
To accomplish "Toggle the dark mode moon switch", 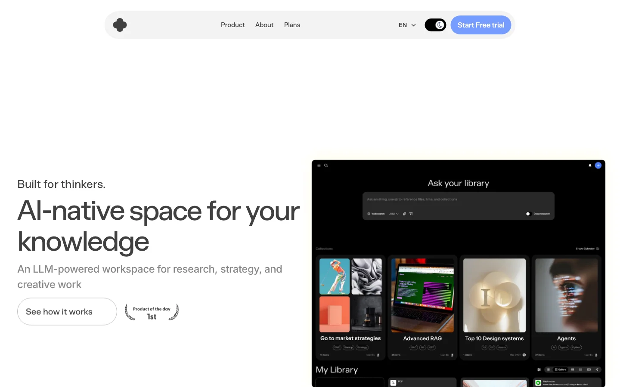I will [435, 25].
